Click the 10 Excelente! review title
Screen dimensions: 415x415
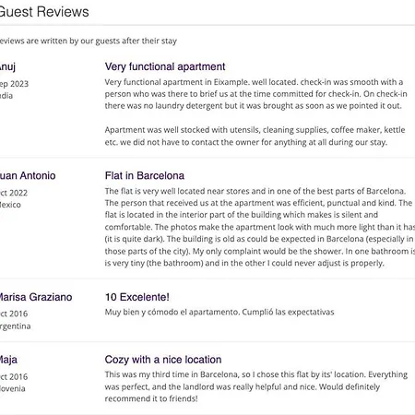137,297
